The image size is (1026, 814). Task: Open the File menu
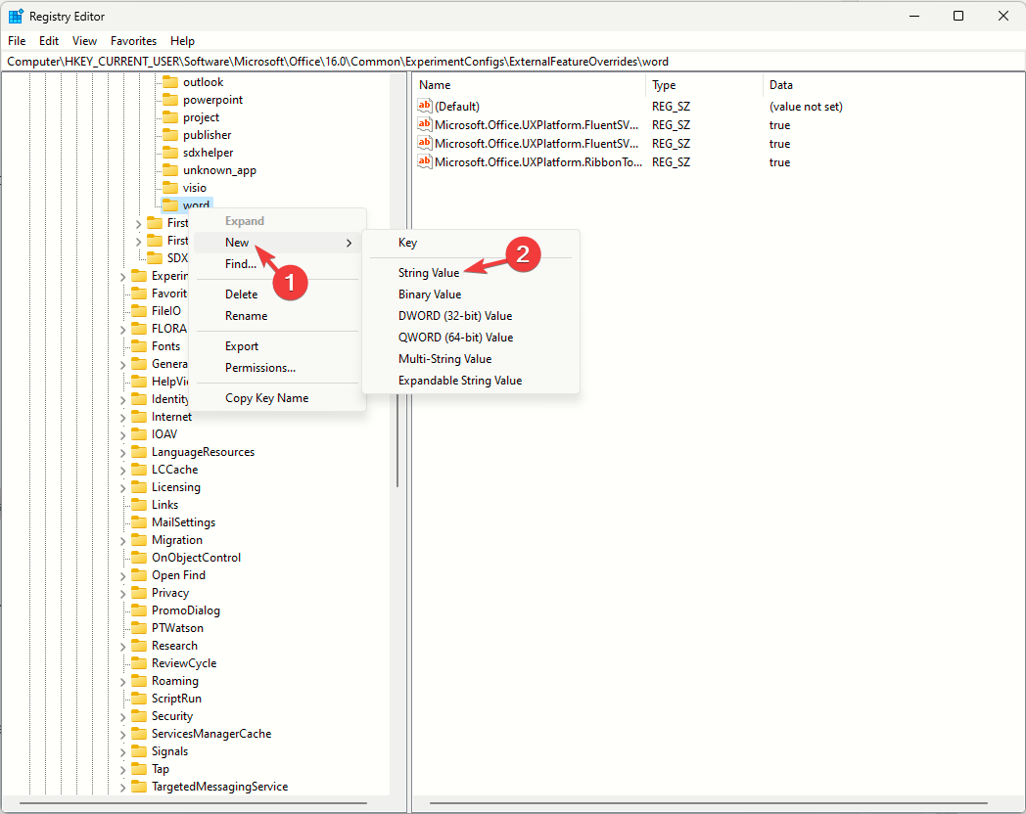[x=17, y=40]
